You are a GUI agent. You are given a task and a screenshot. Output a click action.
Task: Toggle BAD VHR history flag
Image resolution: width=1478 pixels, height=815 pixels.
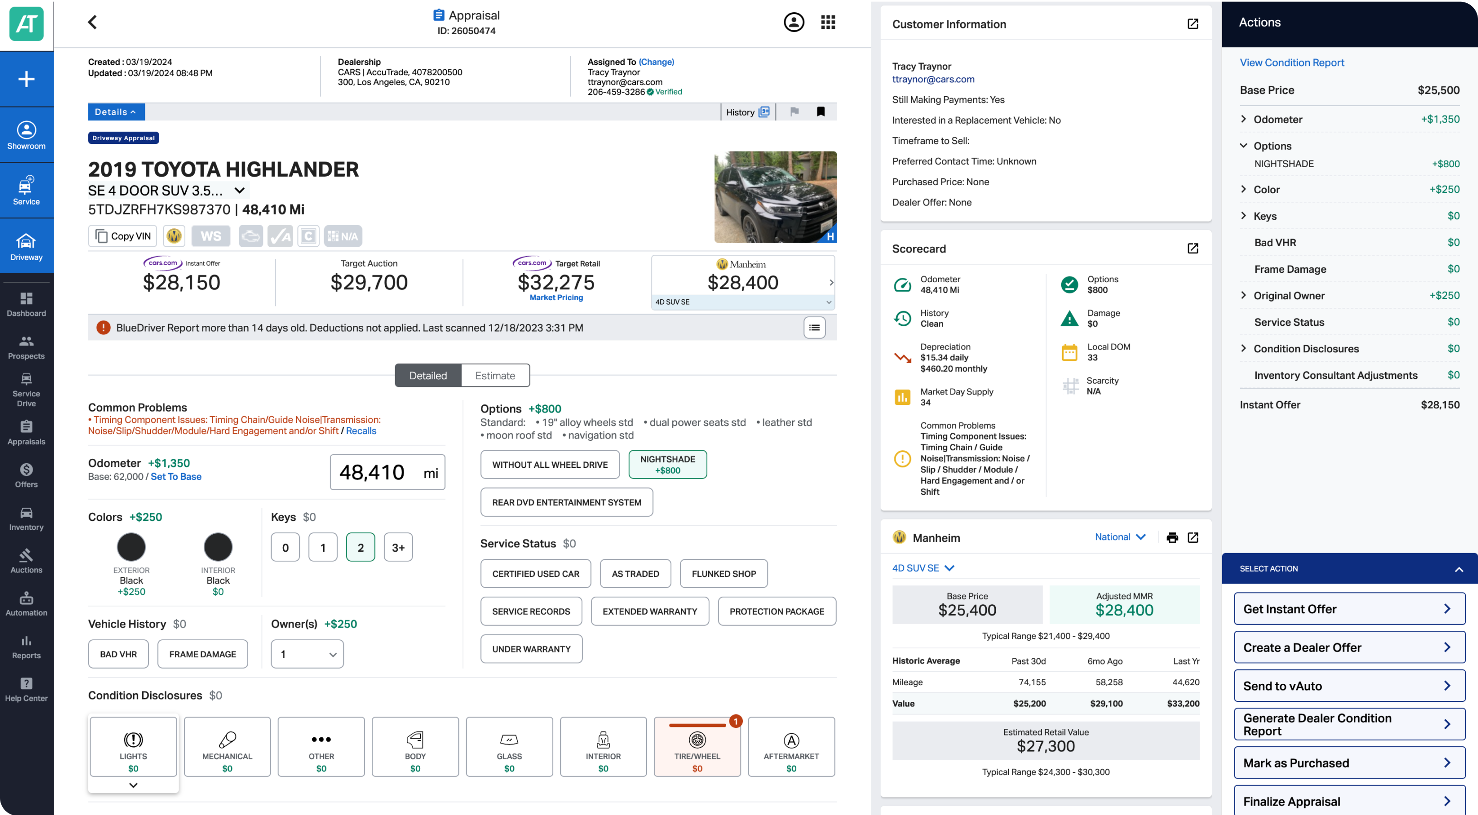118,654
